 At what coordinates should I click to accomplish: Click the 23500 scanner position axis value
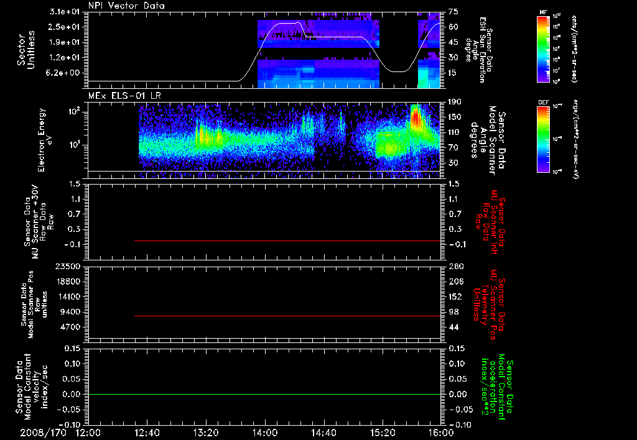67,267
